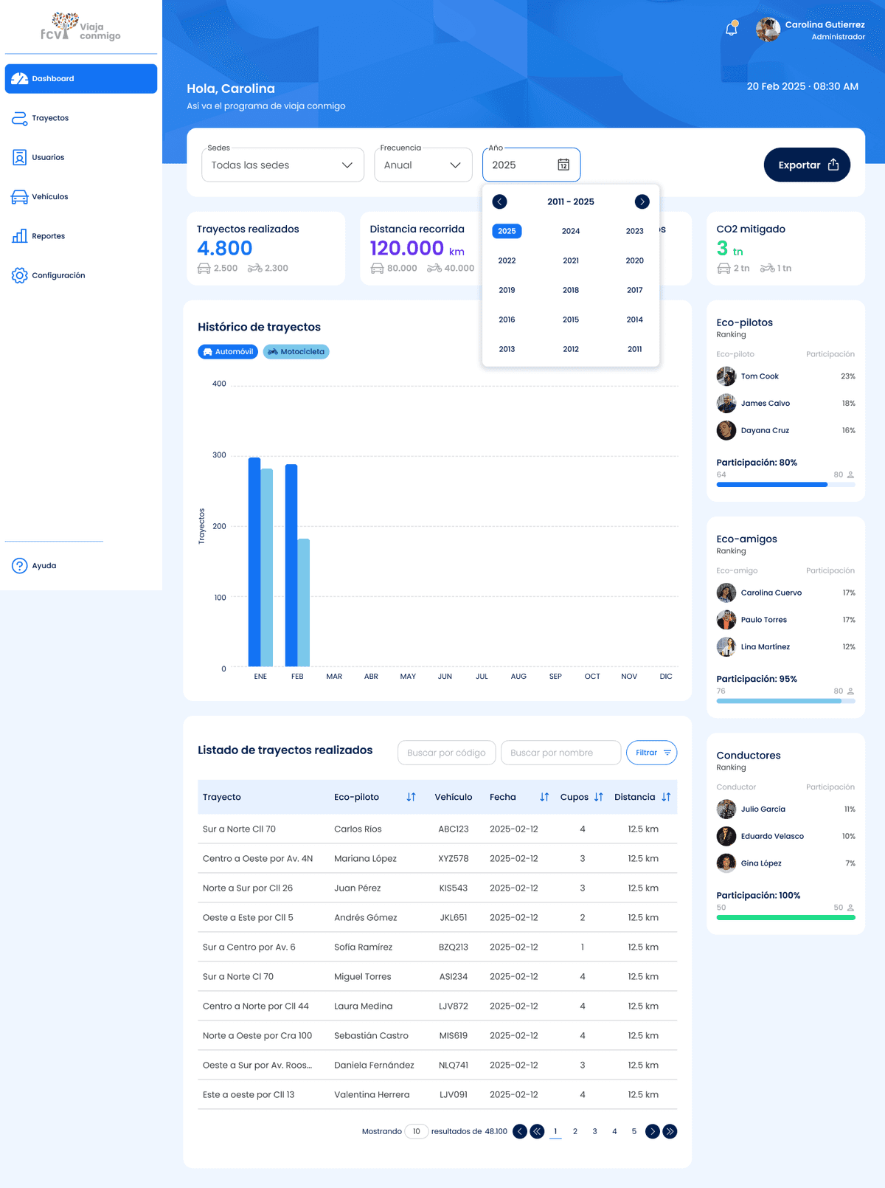Toggle the Automóvil chart filter
Image resolution: width=885 pixels, height=1188 pixels.
click(228, 352)
